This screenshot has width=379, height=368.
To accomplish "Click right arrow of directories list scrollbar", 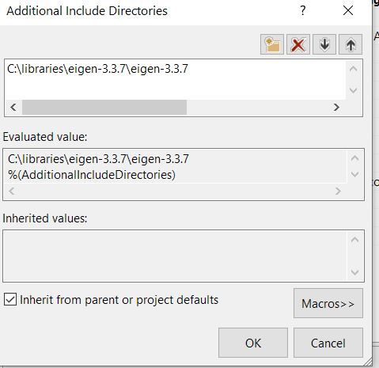I will pos(336,107).
